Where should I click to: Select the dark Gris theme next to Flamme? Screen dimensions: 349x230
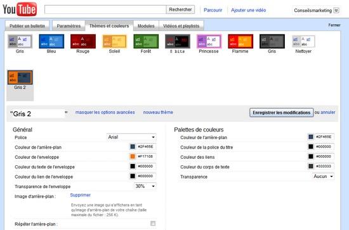point(272,41)
